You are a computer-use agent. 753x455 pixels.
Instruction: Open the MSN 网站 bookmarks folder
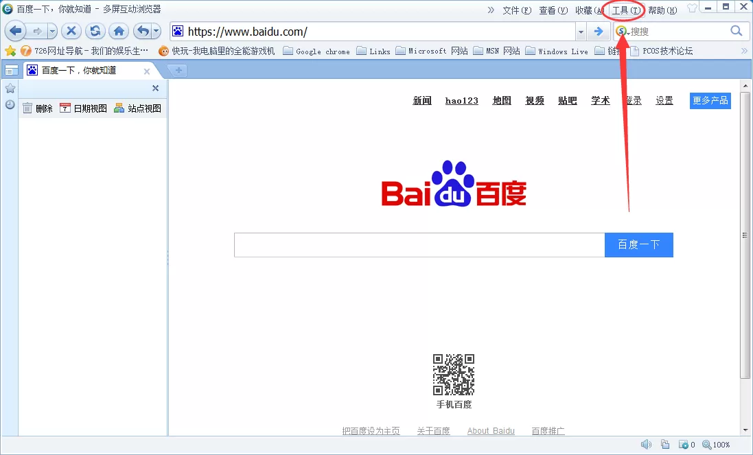(x=496, y=51)
